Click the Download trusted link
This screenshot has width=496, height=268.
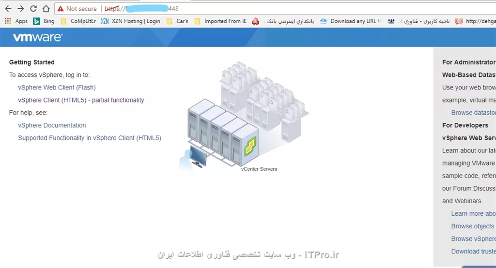pos(474,252)
